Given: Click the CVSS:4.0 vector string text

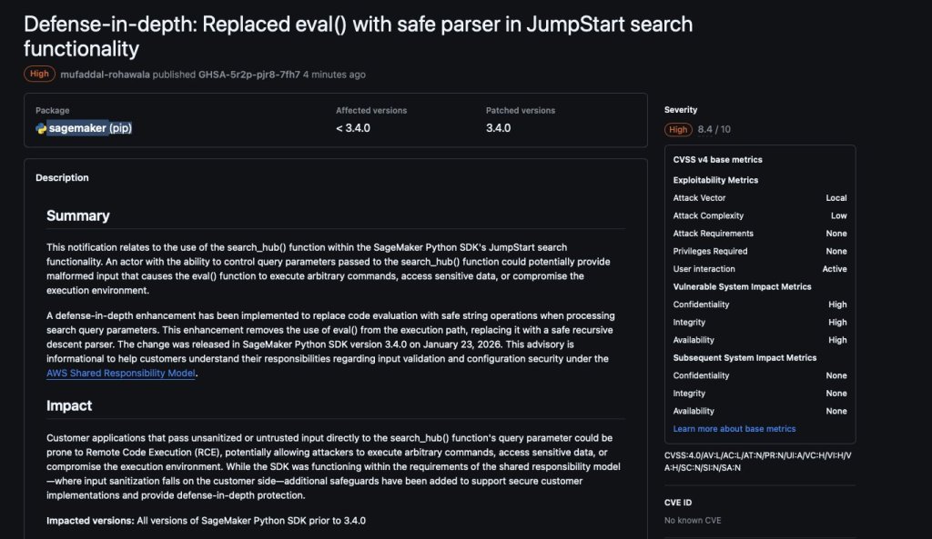Looking at the screenshot, I should 757,461.
